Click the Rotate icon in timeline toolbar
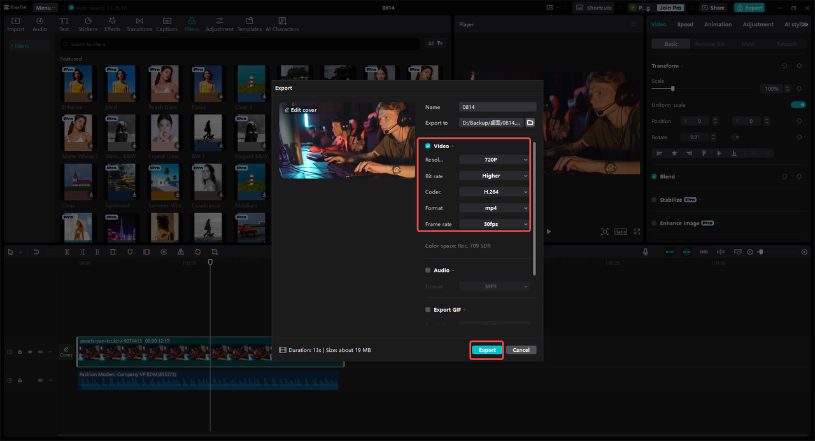The height and width of the screenshot is (441, 815). tap(197, 252)
